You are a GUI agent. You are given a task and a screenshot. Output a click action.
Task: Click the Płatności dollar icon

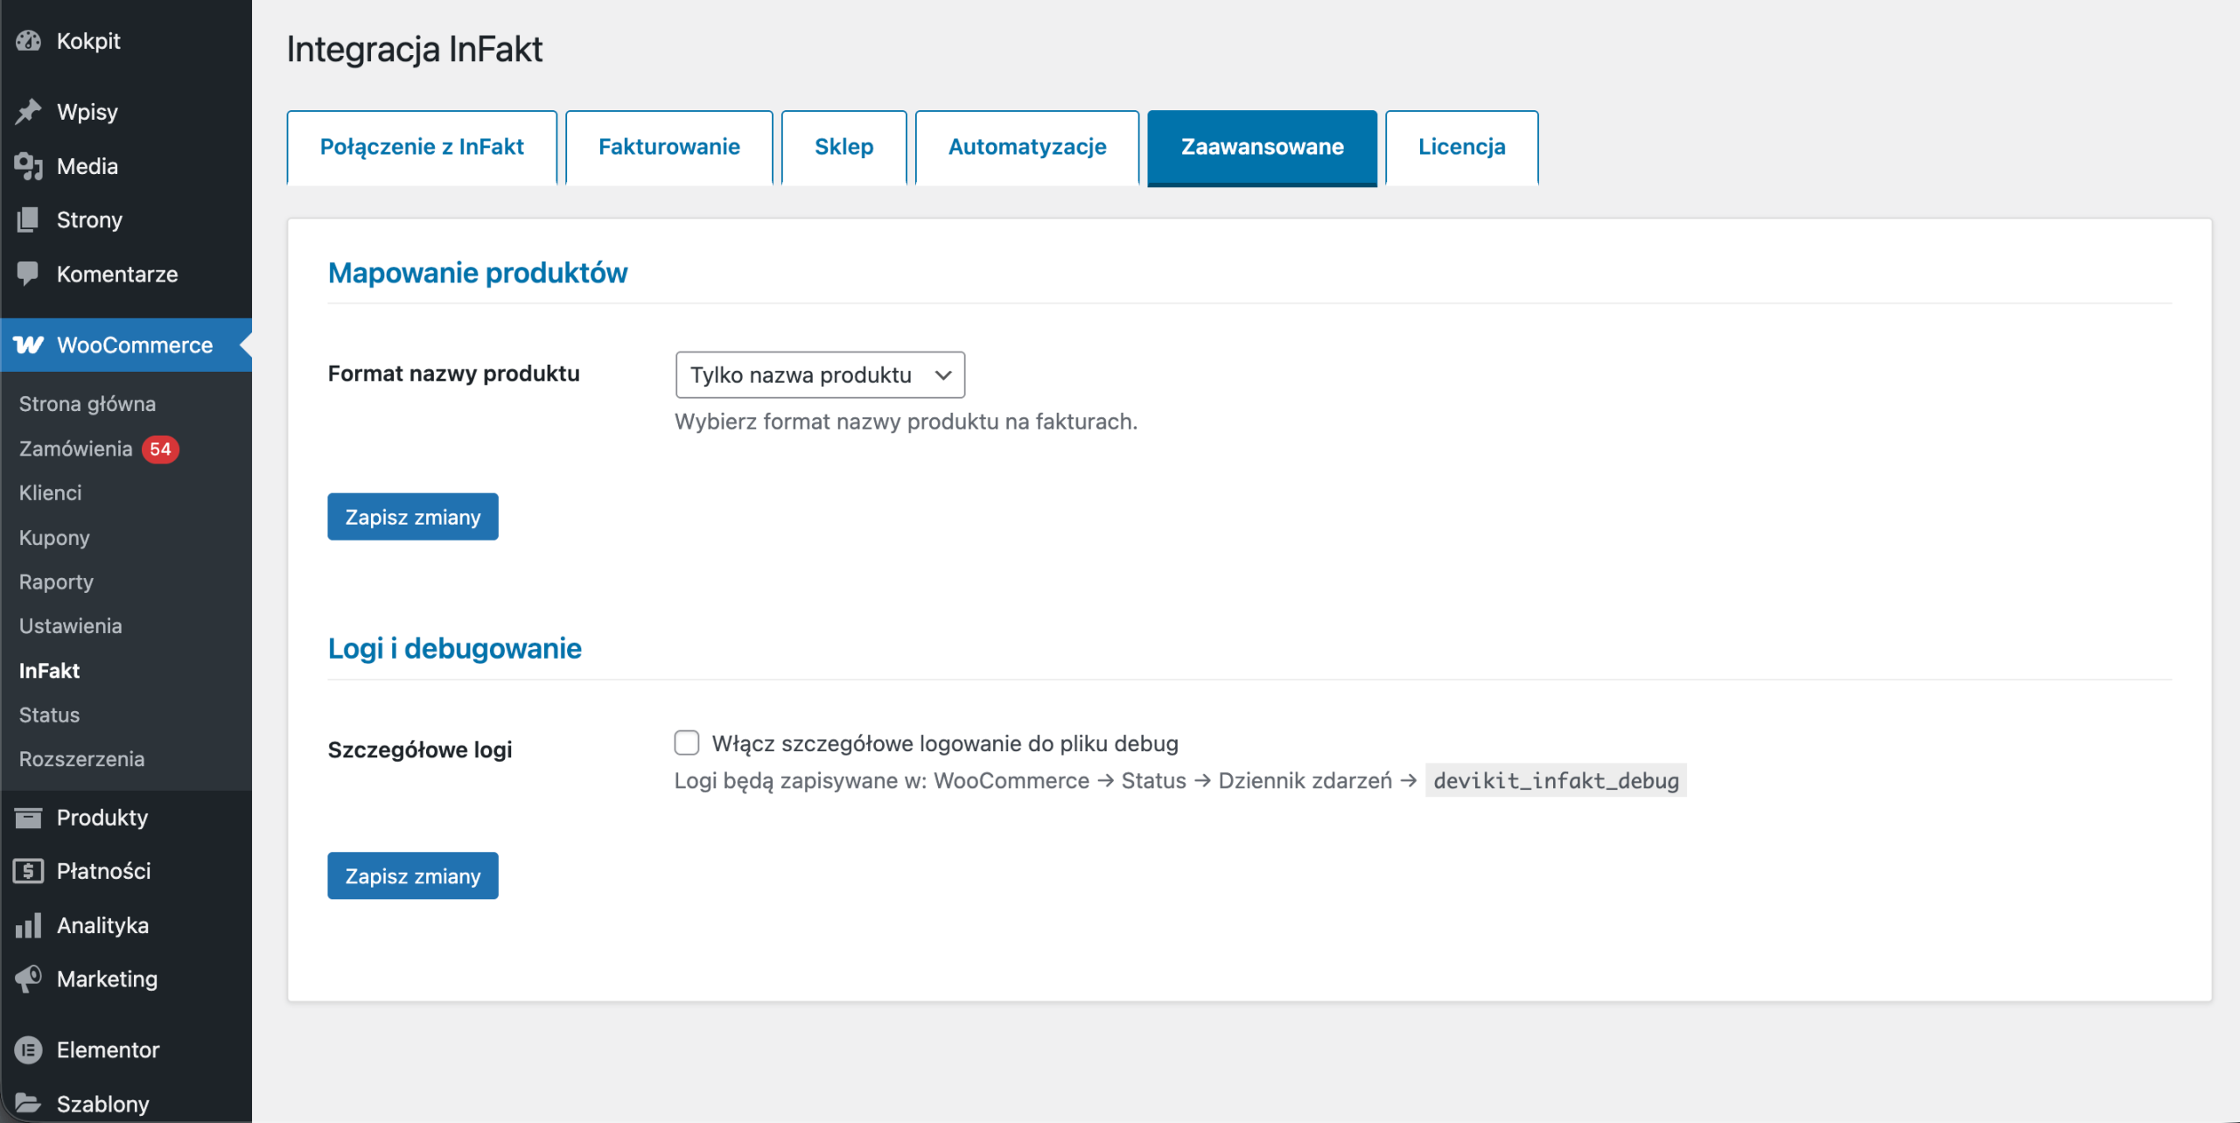click(29, 871)
